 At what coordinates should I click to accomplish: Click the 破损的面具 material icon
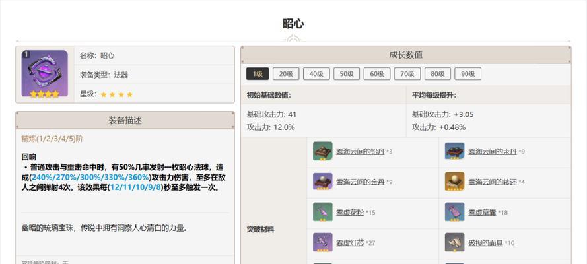454,242
